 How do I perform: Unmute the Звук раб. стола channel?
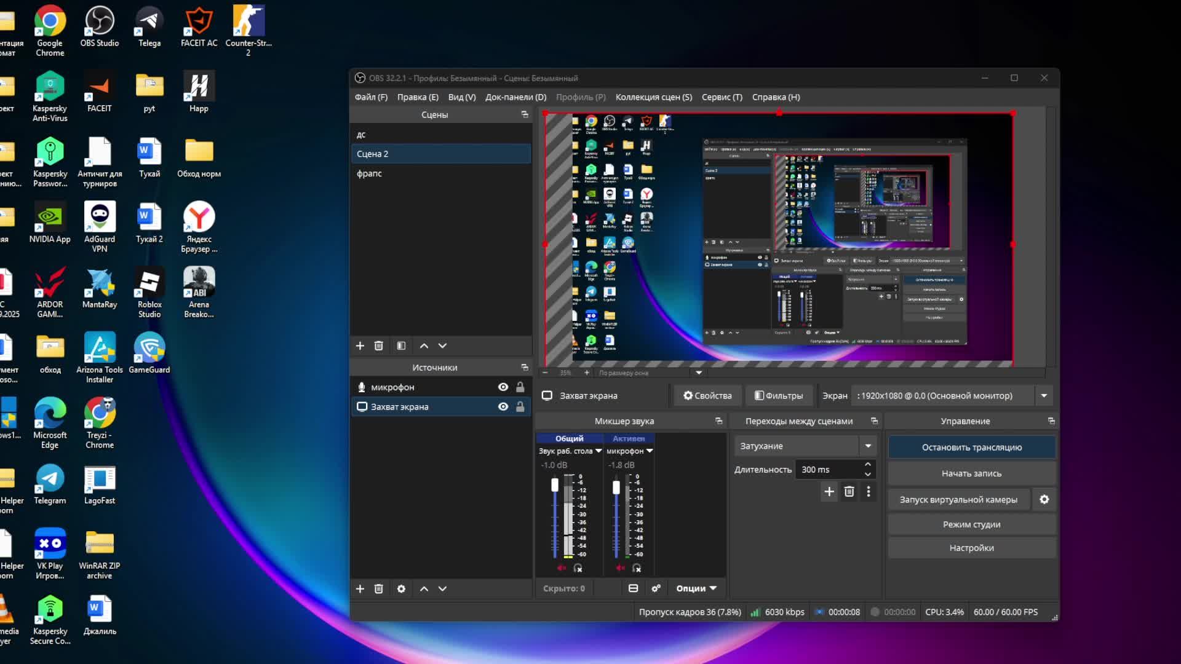tap(561, 568)
